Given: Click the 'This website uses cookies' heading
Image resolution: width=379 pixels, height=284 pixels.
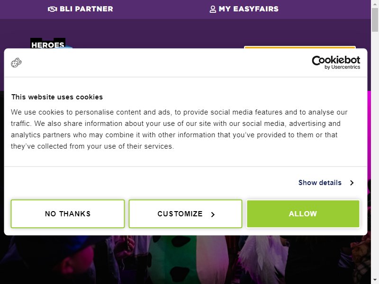Looking at the screenshot, I should [x=57, y=97].
